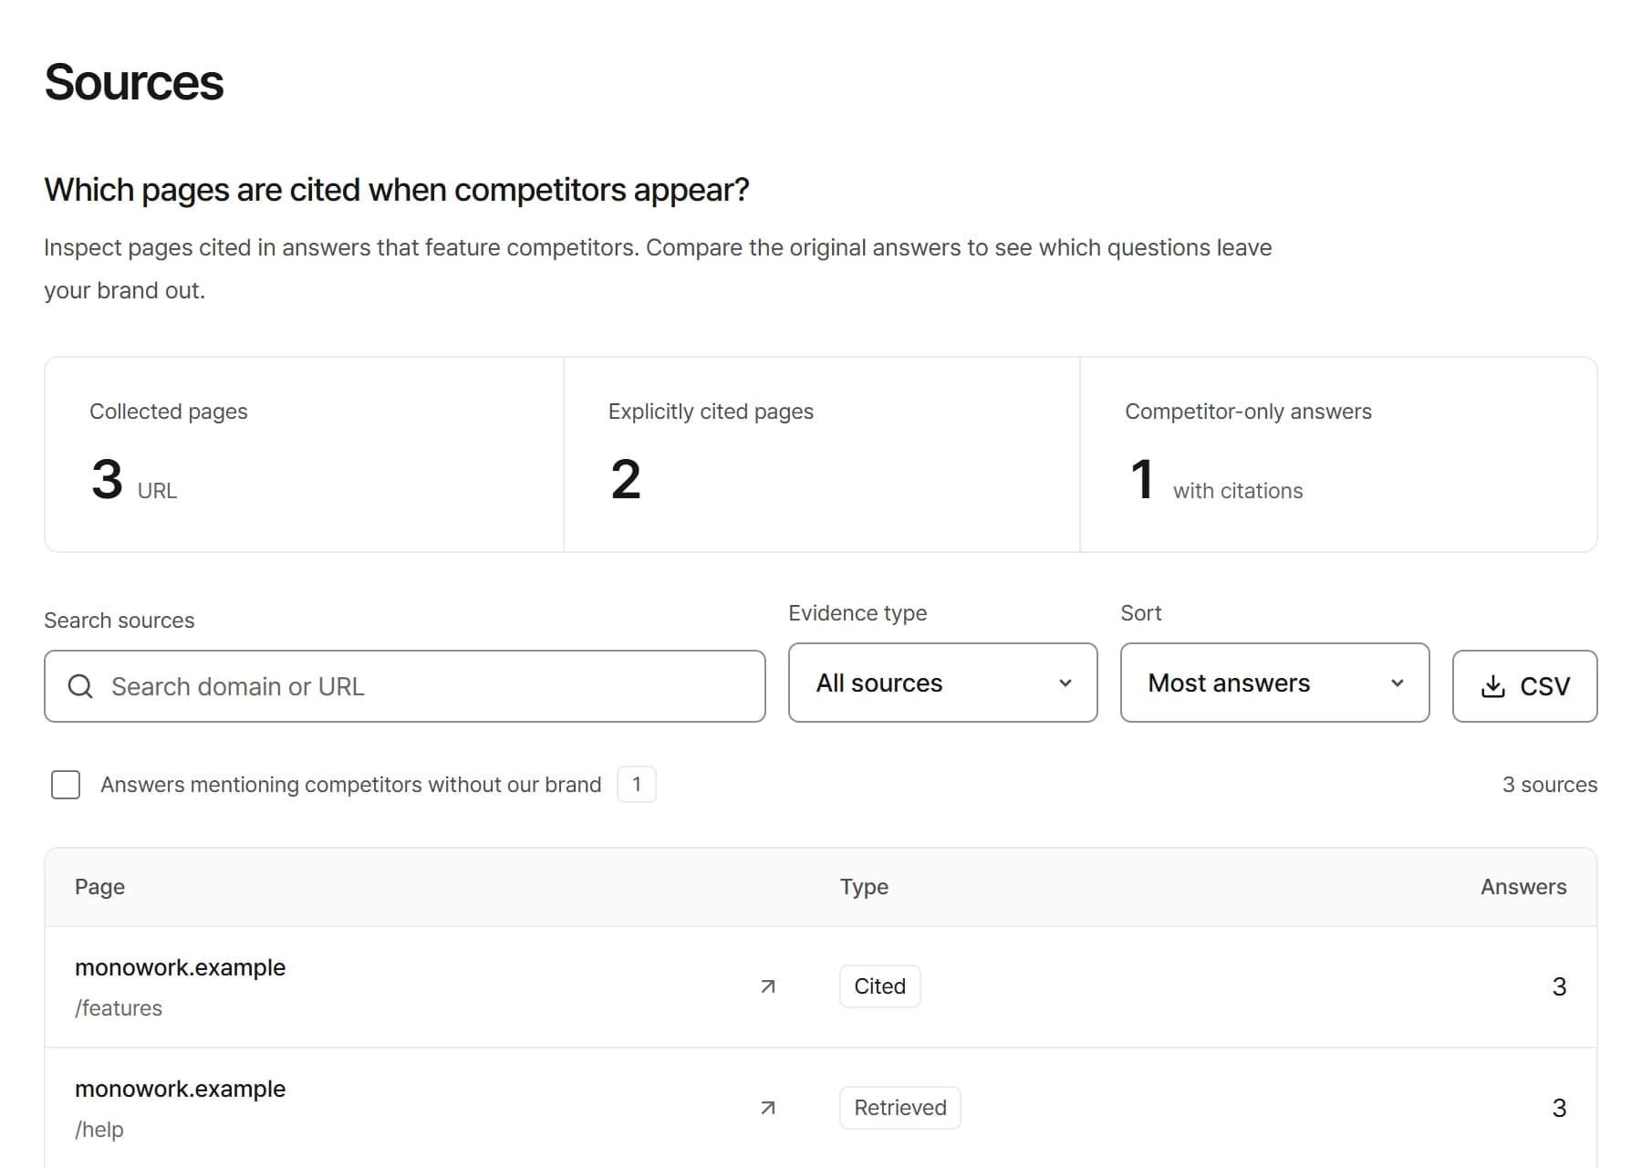Click the Collected pages stat card
1642x1168 pixels.
pos(304,454)
